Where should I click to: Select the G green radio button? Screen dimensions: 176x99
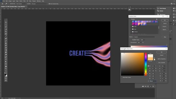[x=148, y=76]
